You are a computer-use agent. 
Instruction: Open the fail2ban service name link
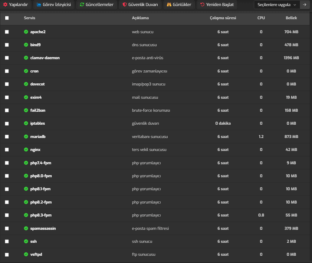[38, 111]
